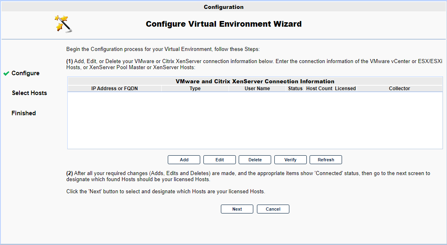
Task: Cancel the configuration wizard
Action: [x=273, y=209]
